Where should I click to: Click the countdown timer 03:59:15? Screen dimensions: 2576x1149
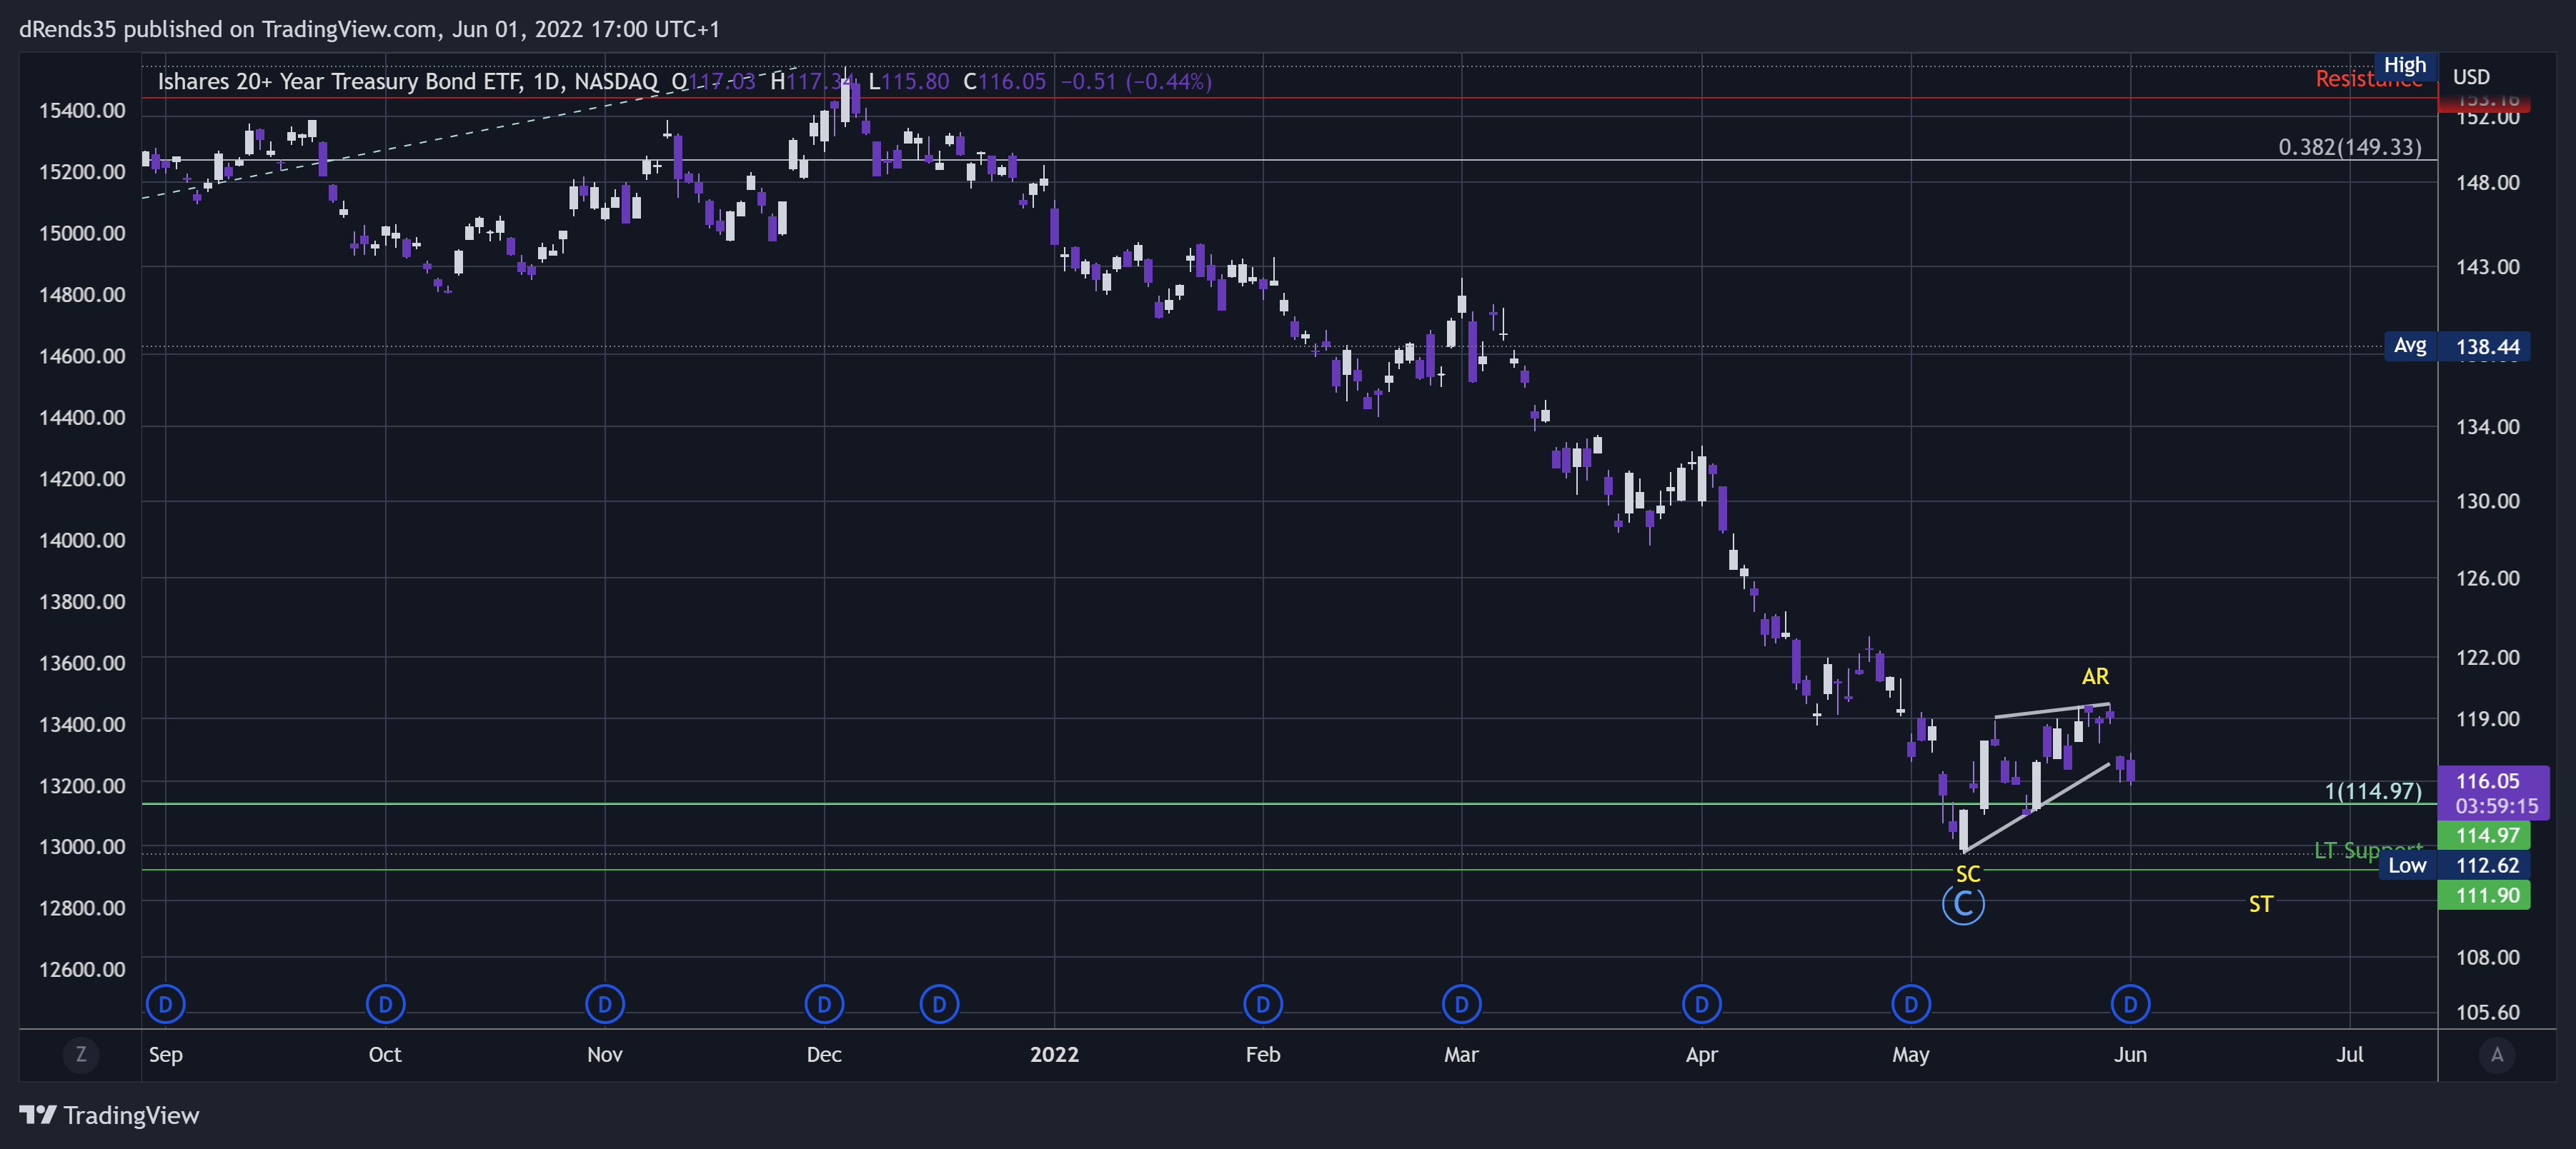pos(2496,806)
